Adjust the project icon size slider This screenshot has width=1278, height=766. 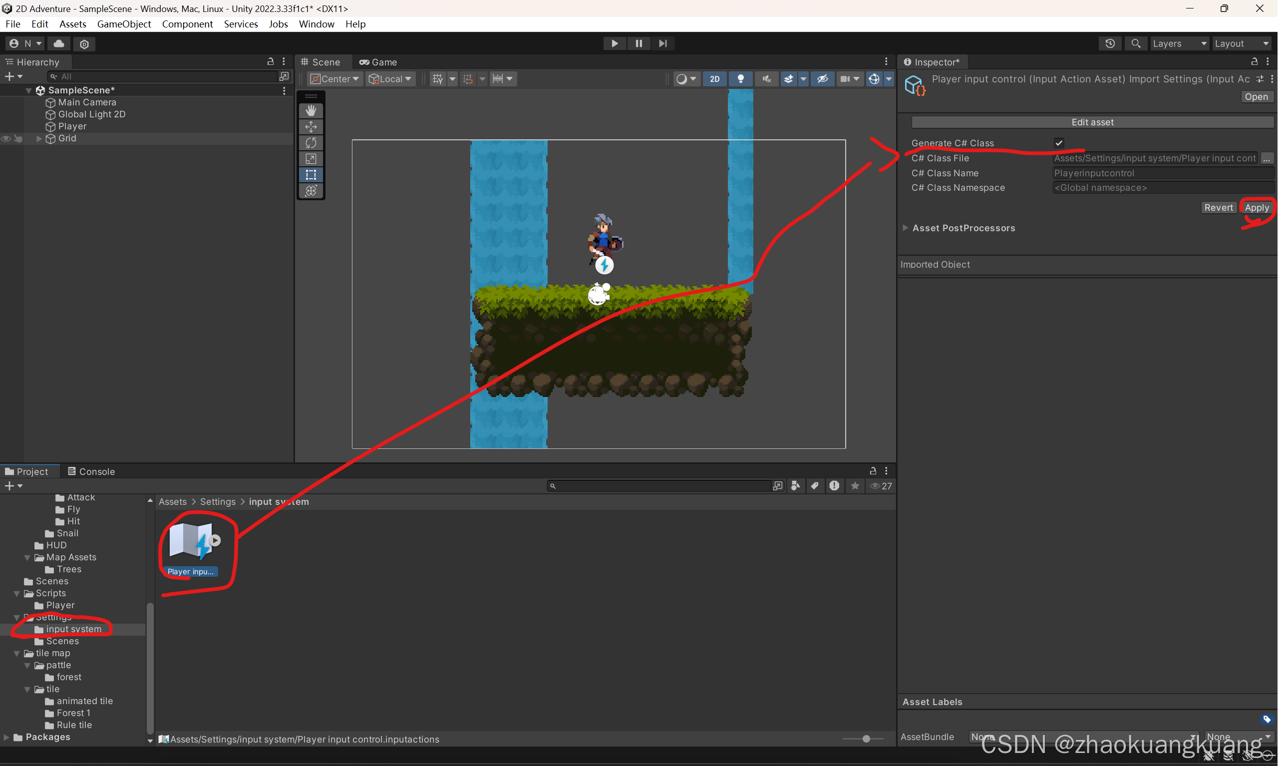866,739
